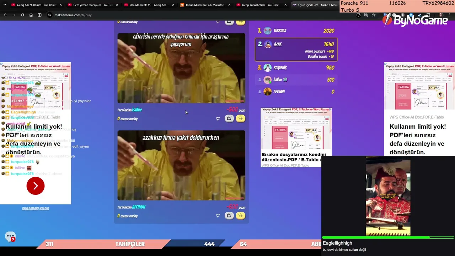Star the meme made by APONUN
The width and height of the screenshot is (455, 256).
pyautogui.click(x=241, y=215)
